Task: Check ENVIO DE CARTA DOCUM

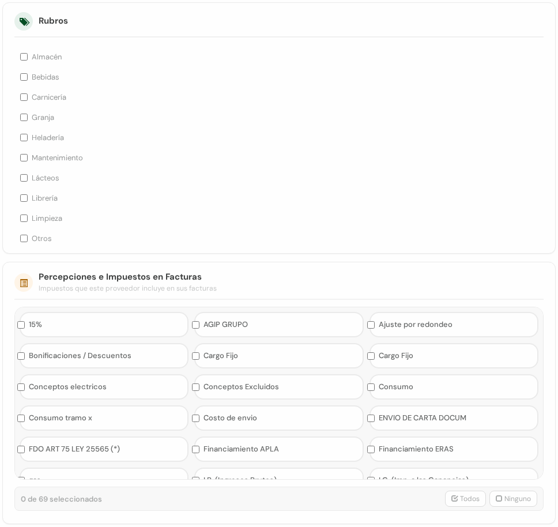Action: (371, 418)
